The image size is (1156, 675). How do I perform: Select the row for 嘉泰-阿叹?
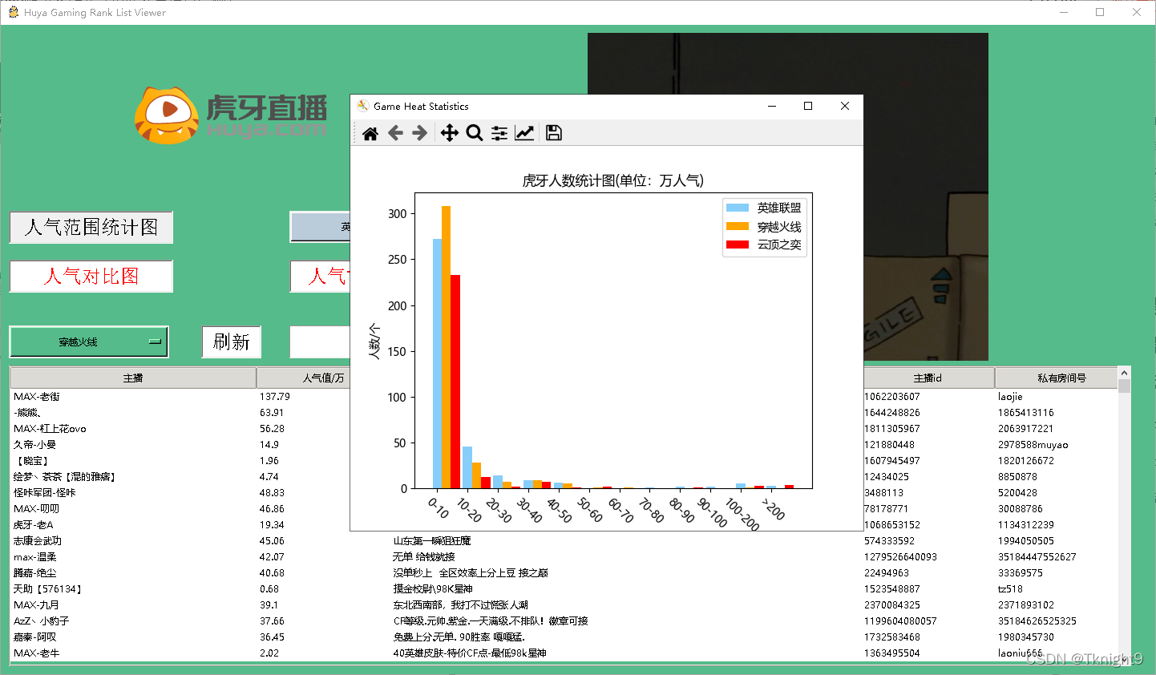(564, 637)
